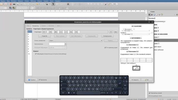Toggle formatting marks with the pilcrow icon
The image size is (178, 100).
53,4
